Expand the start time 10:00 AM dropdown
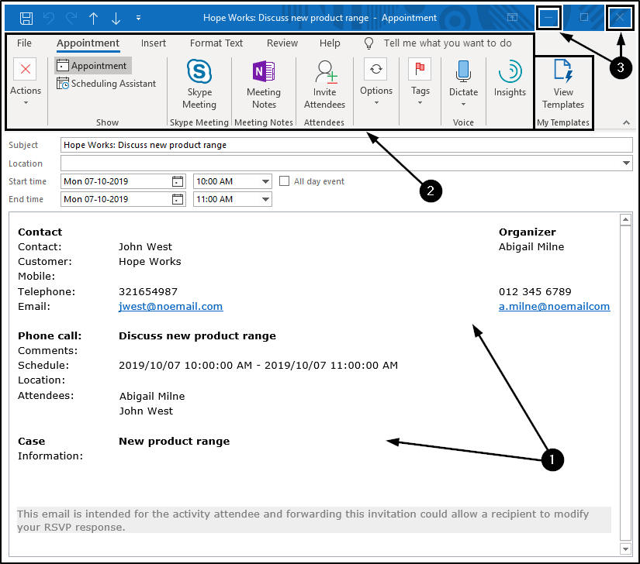The image size is (640, 564). 265,181
